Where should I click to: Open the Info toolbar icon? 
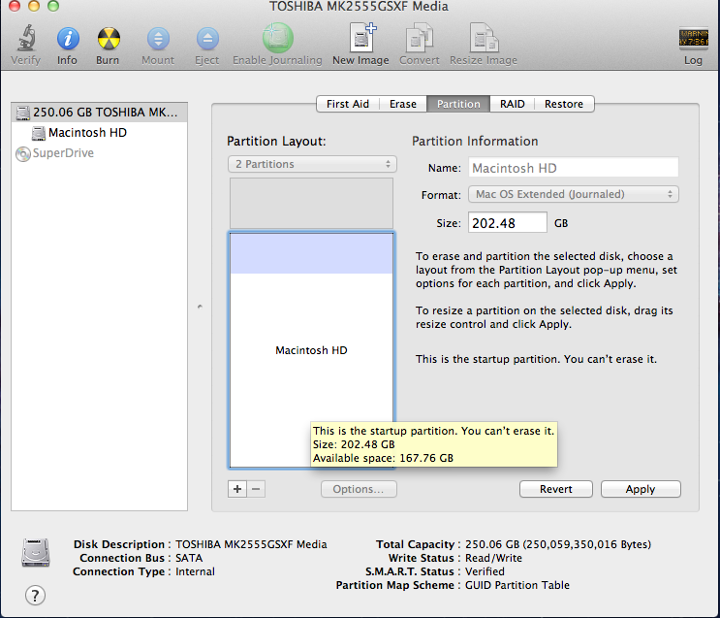click(x=68, y=39)
